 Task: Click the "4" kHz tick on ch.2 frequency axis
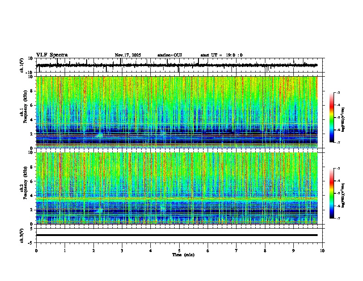tap(32, 196)
